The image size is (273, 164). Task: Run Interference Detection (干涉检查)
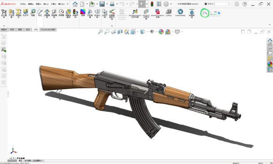(12, 13)
